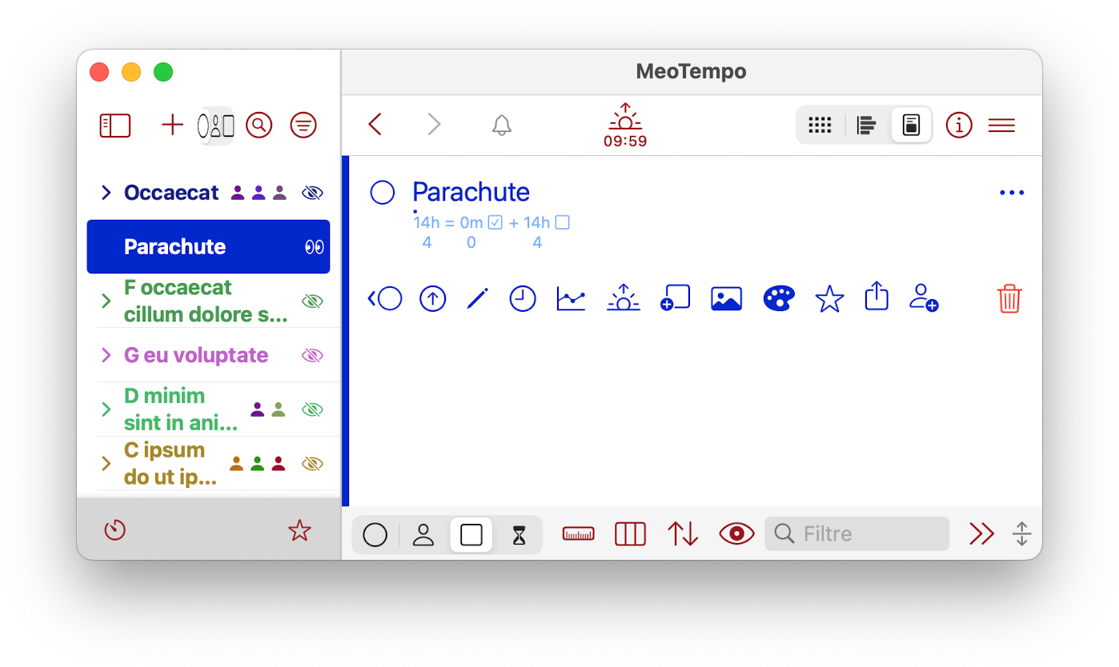Select the Parachute sidebar row
Viewport: 1119px width, 667px height.
[208, 246]
